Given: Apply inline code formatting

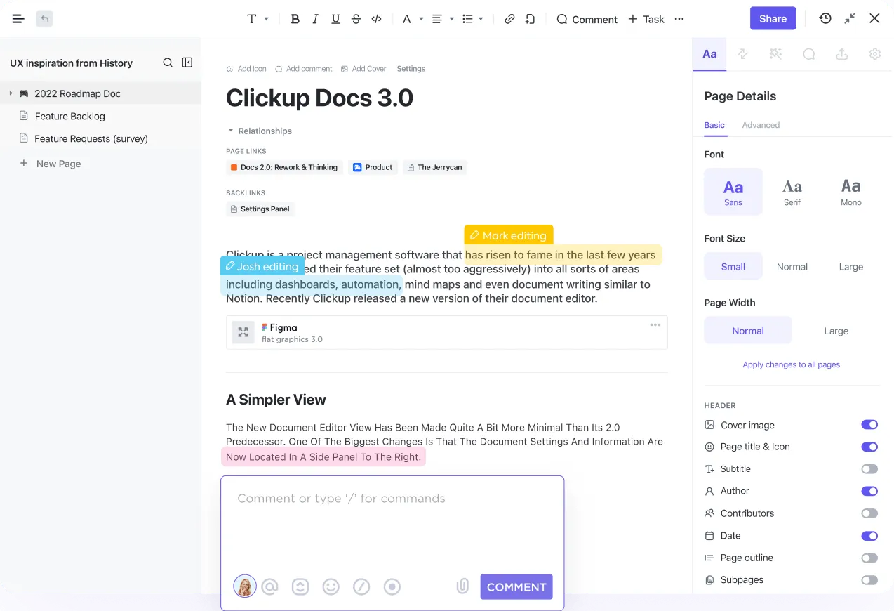Looking at the screenshot, I should coord(376,19).
